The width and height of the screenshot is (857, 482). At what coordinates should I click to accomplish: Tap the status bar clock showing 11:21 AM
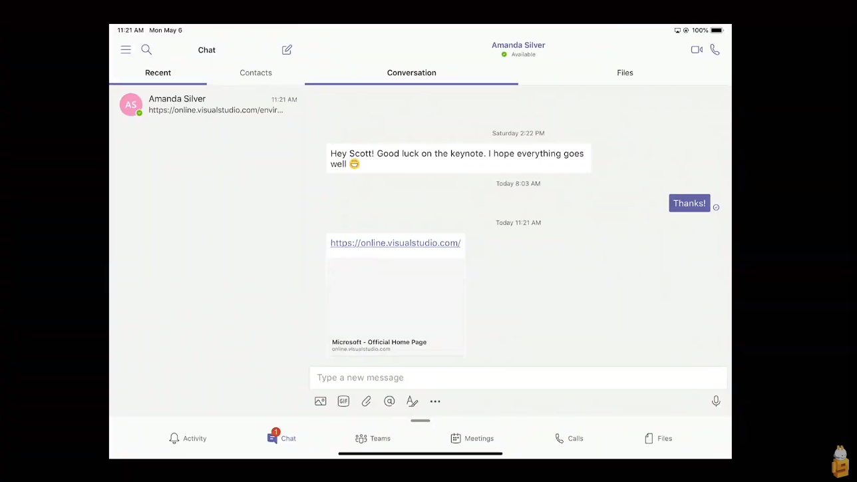130,31
